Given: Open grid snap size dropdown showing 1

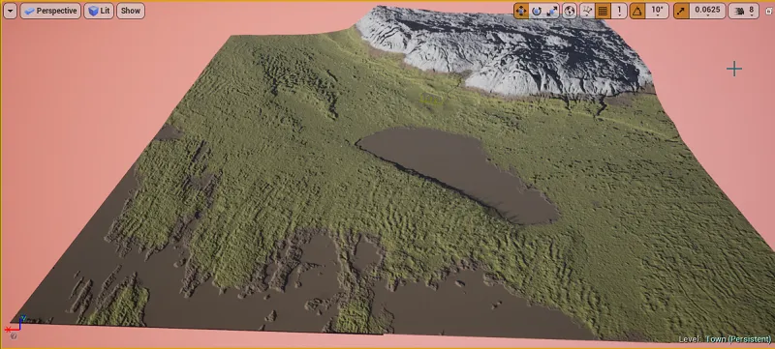Looking at the screenshot, I should 619,11.
